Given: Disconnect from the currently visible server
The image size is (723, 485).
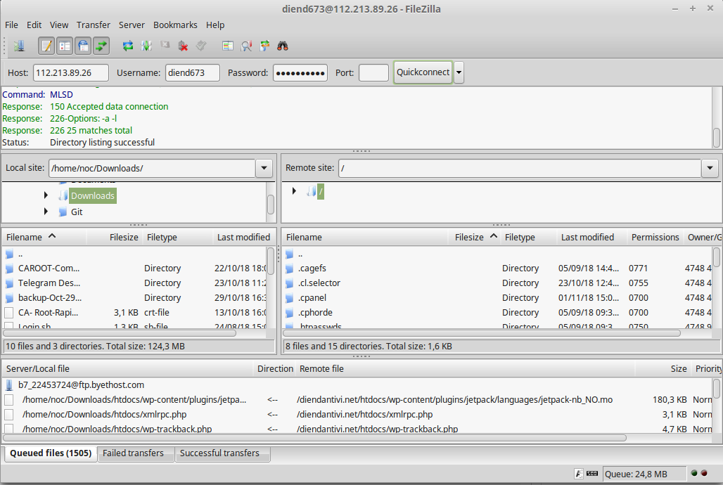Looking at the screenshot, I should [x=183, y=46].
